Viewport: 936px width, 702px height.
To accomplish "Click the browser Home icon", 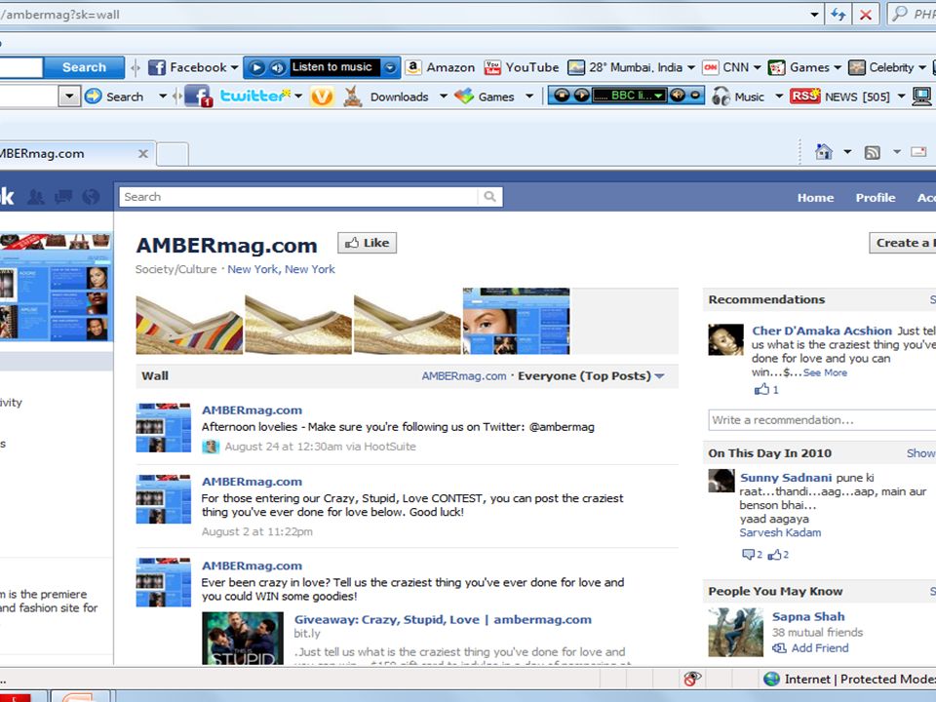I will (824, 152).
